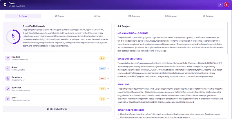The image size is (232, 120).
Task: Click the STANDOUT STRENGTHS heading
Action: click(130, 59)
